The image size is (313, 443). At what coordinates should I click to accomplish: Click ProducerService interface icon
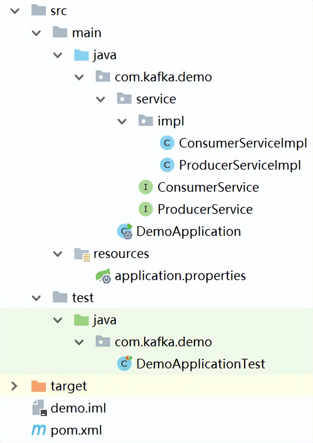tap(146, 209)
